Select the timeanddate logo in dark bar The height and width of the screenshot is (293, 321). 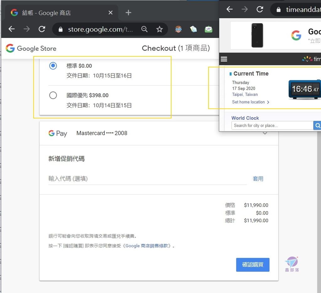(311, 59)
